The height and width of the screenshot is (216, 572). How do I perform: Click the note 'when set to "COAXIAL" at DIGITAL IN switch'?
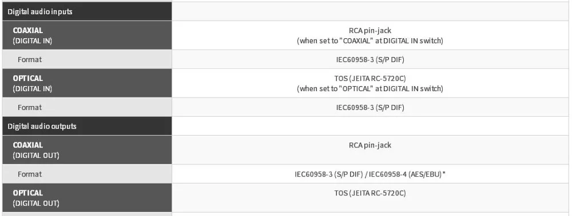tap(370, 40)
